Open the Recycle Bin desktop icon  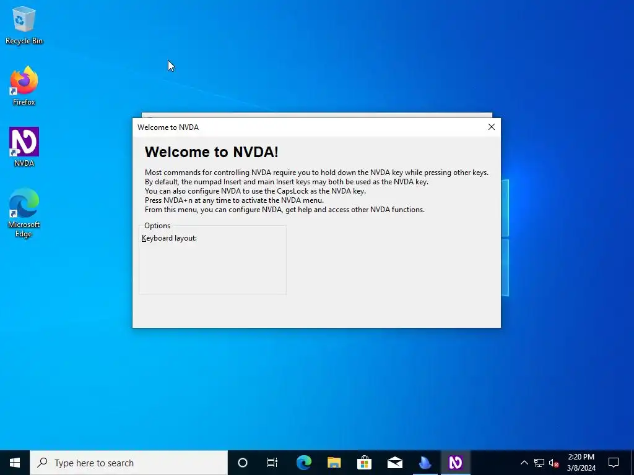point(24,25)
